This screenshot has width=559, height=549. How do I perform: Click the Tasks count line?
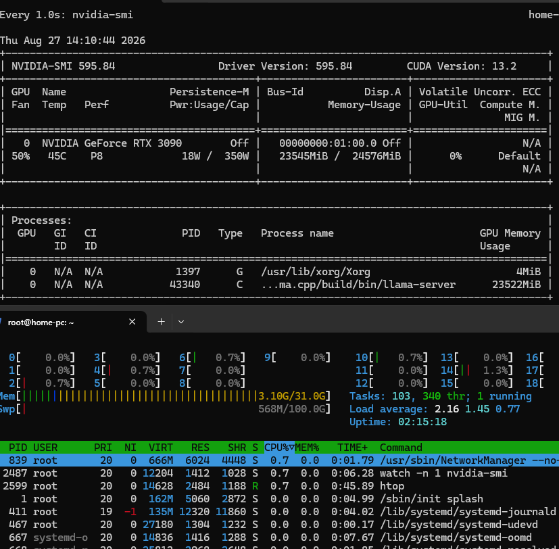point(440,396)
